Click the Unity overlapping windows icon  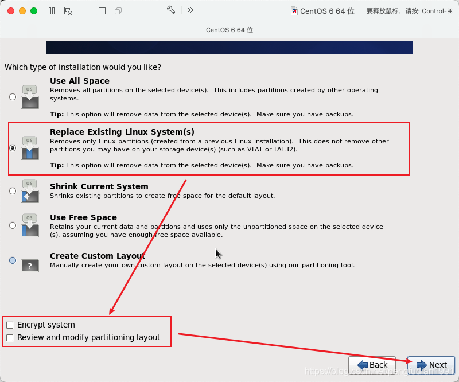click(x=118, y=11)
